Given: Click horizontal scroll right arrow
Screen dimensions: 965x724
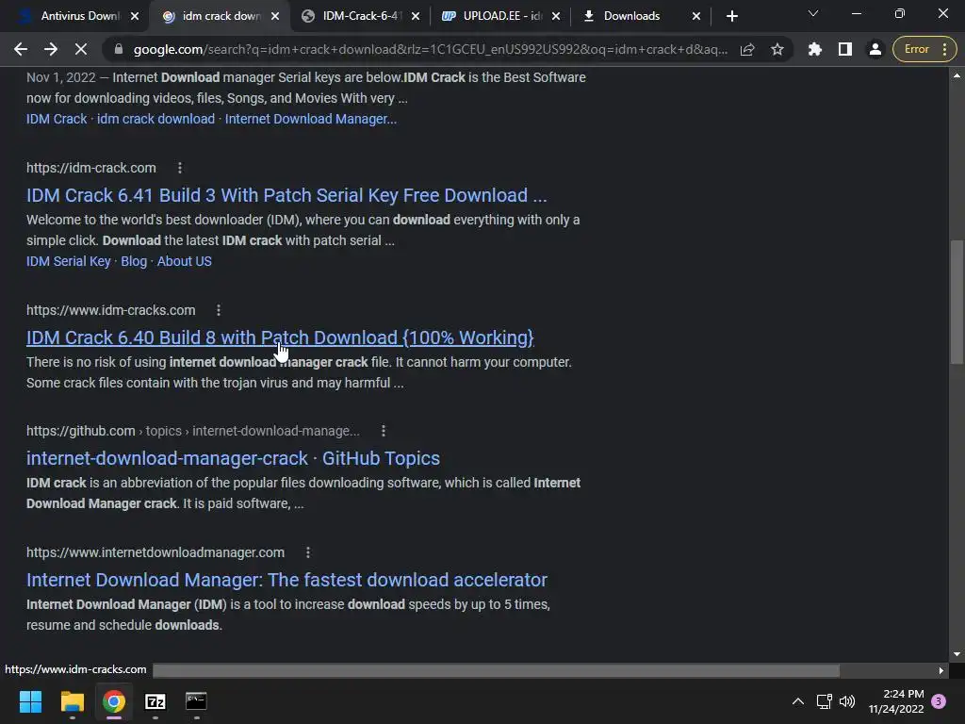Looking at the screenshot, I should (941, 670).
